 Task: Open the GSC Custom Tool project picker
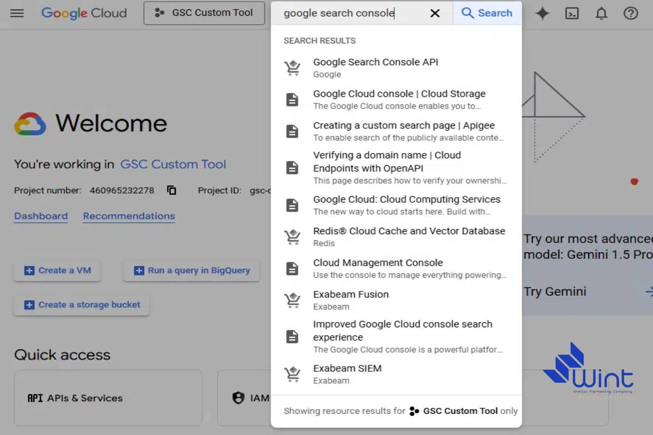[x=204, y=13]
